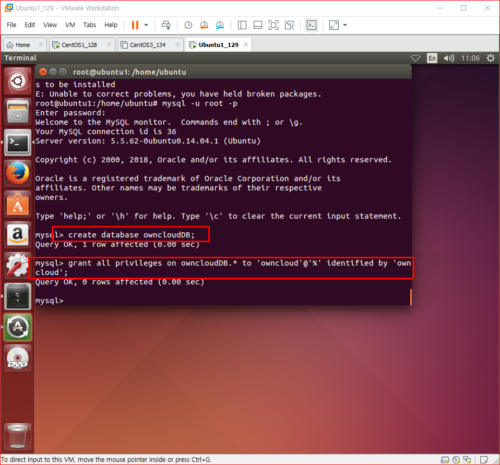The image size is (500, 465).
Task: Open the File menu
Action: (x=11, y=25)
